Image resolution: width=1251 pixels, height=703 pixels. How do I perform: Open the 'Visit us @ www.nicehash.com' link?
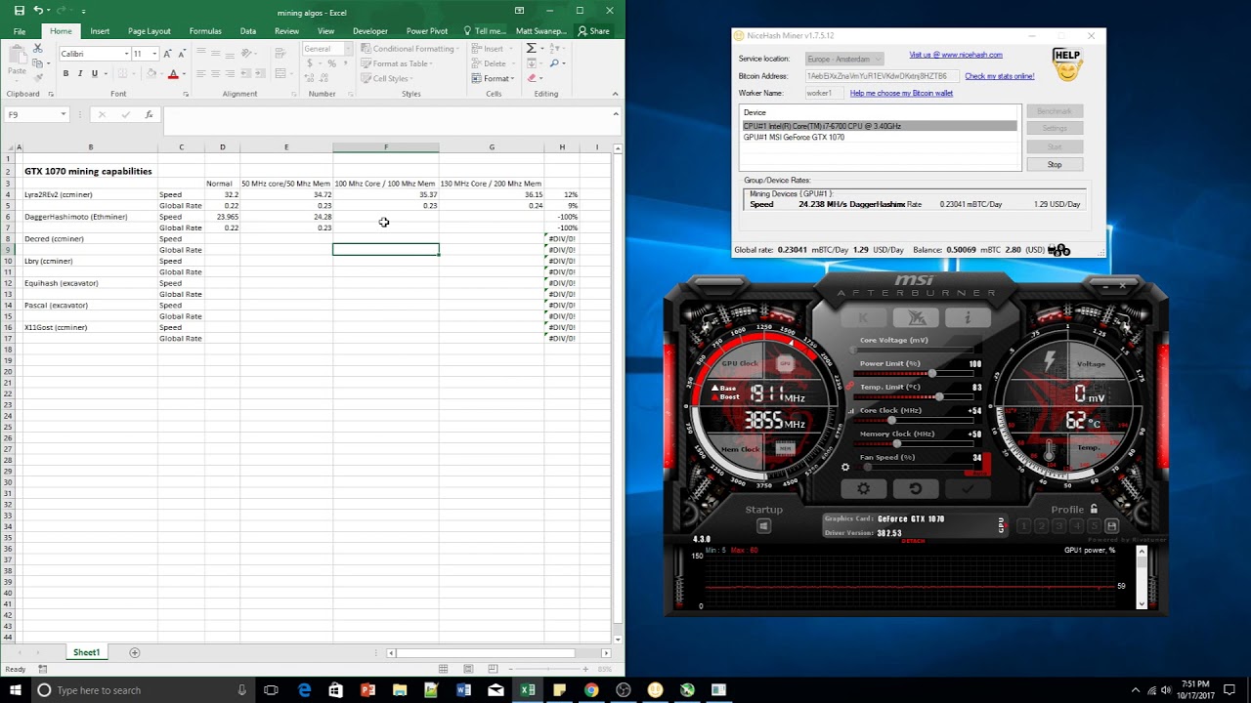coord(956,55)
